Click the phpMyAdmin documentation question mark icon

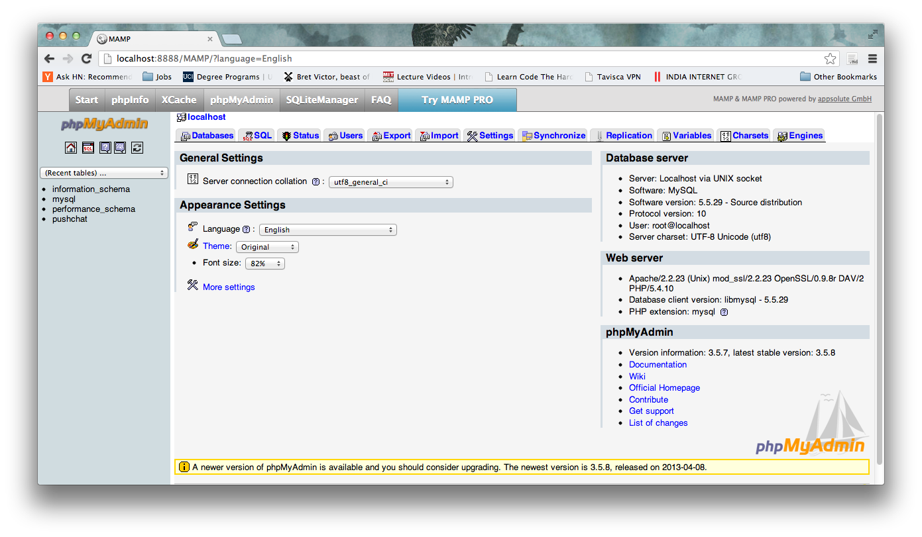point(105,148)
